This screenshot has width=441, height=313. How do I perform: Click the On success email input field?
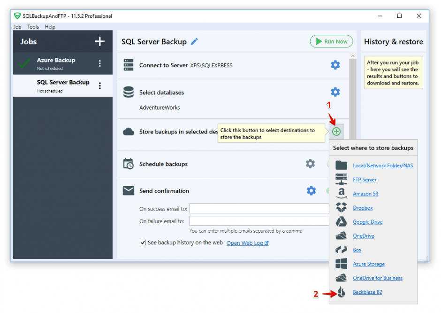click(x=259, y=208)
